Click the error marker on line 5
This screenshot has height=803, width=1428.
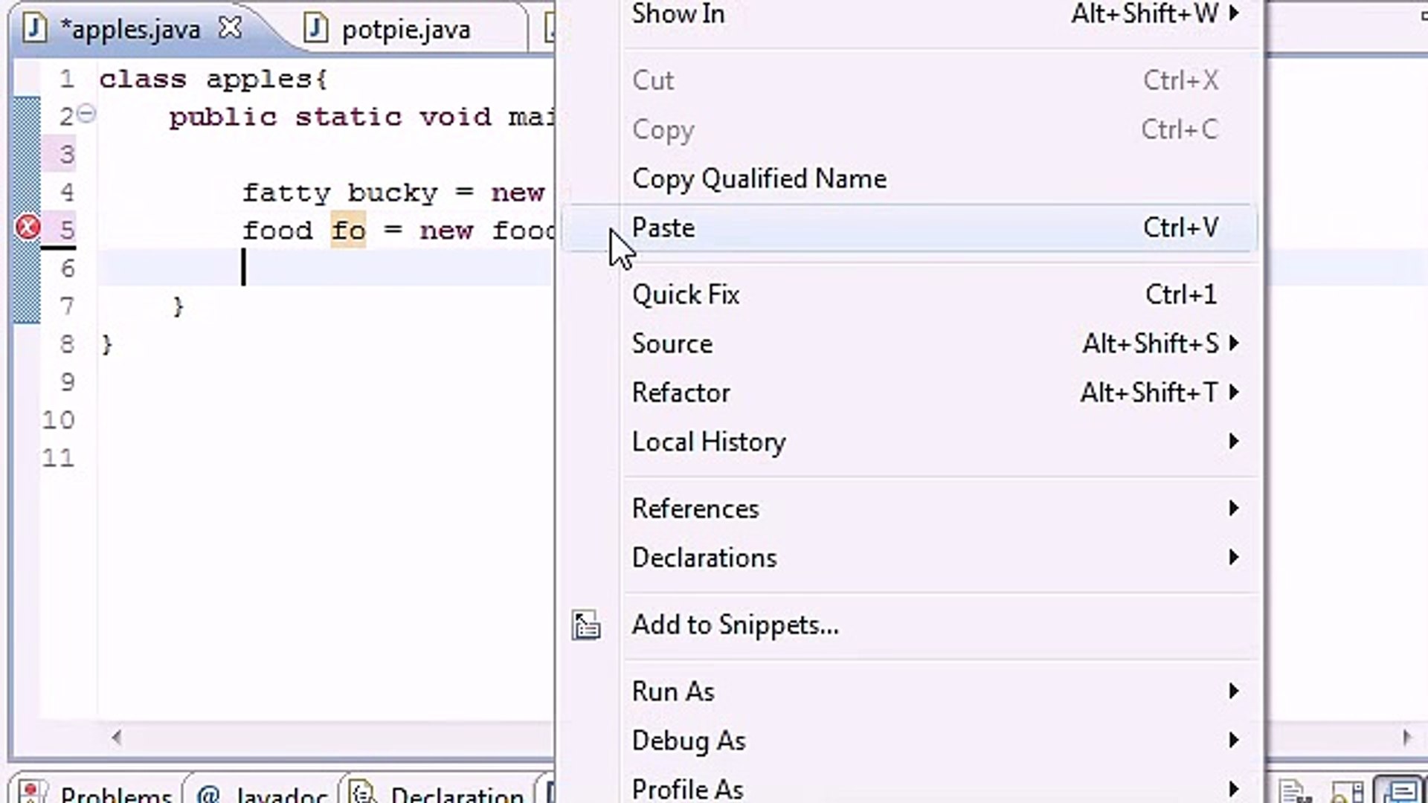pos(28,228)
